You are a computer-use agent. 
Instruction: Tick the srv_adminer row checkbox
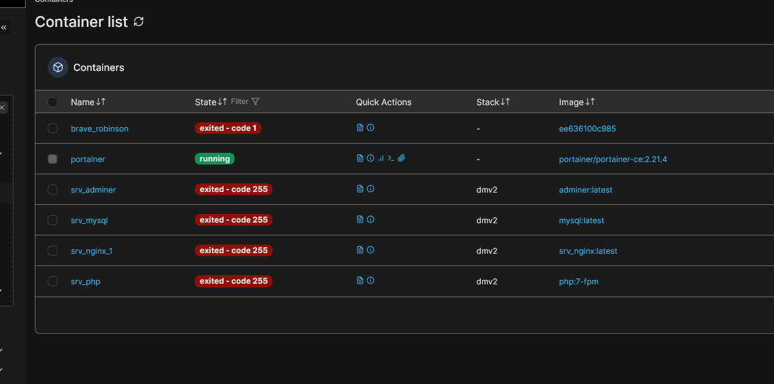point(53,190)
